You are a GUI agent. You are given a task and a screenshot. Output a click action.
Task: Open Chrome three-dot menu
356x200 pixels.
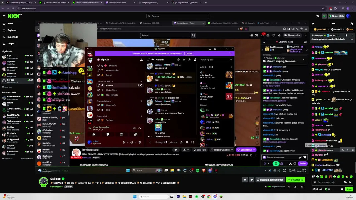[353, 9]
